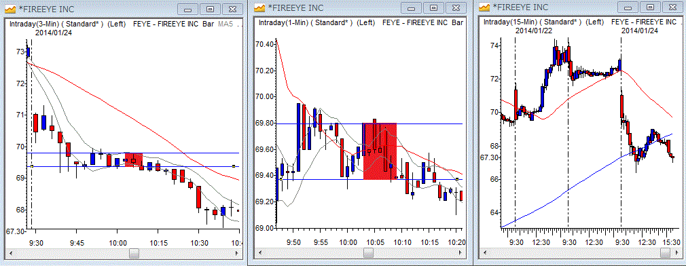Click left scroll arrow in 15-Min chart
Viewport: 686px width, 266px height.
pyautogui.click(x=485, y=253)
